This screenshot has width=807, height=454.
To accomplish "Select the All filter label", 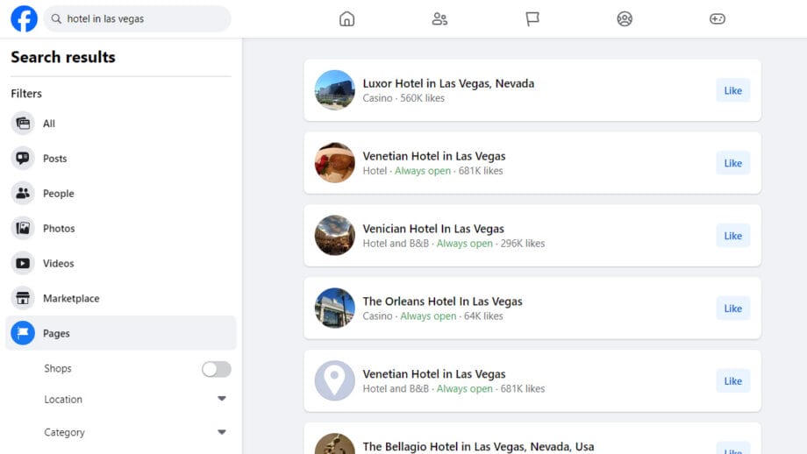I will coord(49,124).
